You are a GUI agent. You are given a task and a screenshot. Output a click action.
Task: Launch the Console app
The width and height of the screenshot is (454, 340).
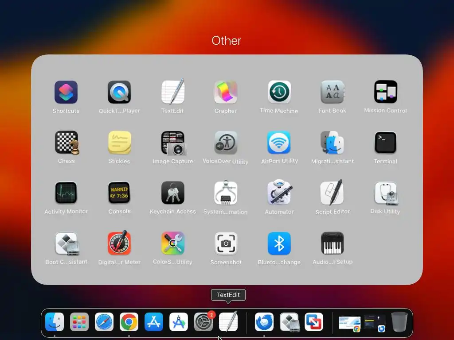pos(119,193)
